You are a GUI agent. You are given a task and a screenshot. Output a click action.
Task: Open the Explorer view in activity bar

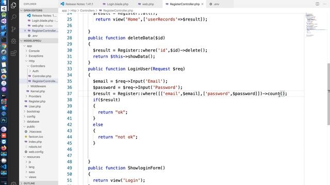(13, 5)
